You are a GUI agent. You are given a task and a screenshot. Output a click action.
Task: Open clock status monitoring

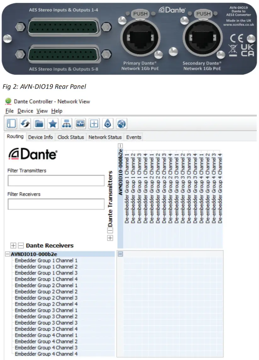pyautogui.click(x=80, y=123)
